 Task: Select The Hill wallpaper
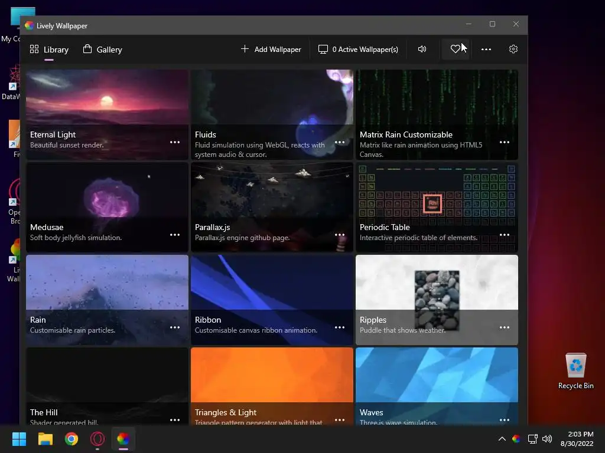108,386
